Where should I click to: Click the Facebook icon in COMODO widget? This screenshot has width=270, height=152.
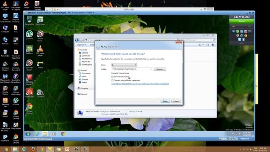point(243,39)
